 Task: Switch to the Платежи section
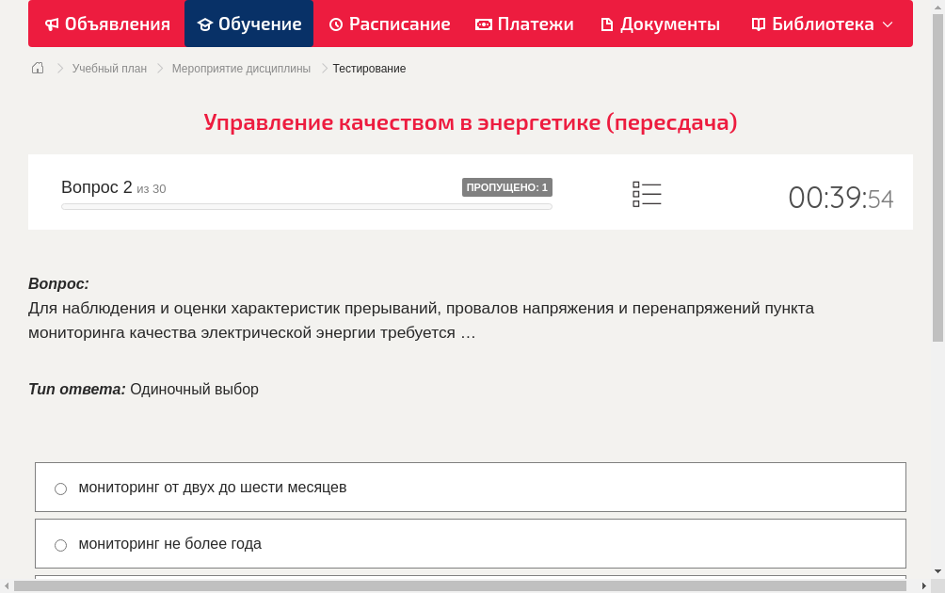point(524,24)
